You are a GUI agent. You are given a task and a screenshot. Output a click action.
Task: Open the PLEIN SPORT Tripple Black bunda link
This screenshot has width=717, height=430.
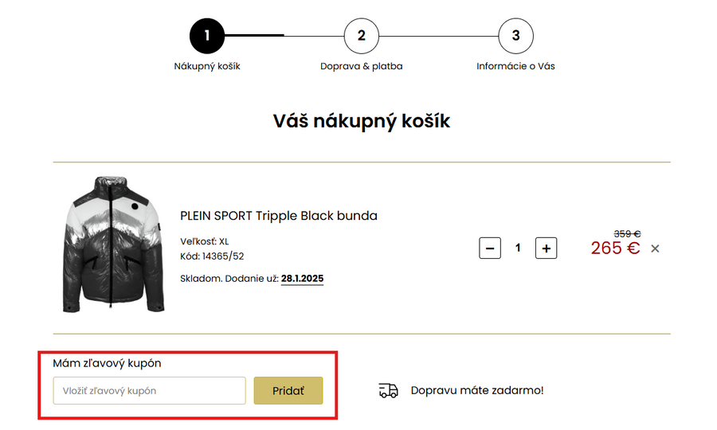pos(279,216)
